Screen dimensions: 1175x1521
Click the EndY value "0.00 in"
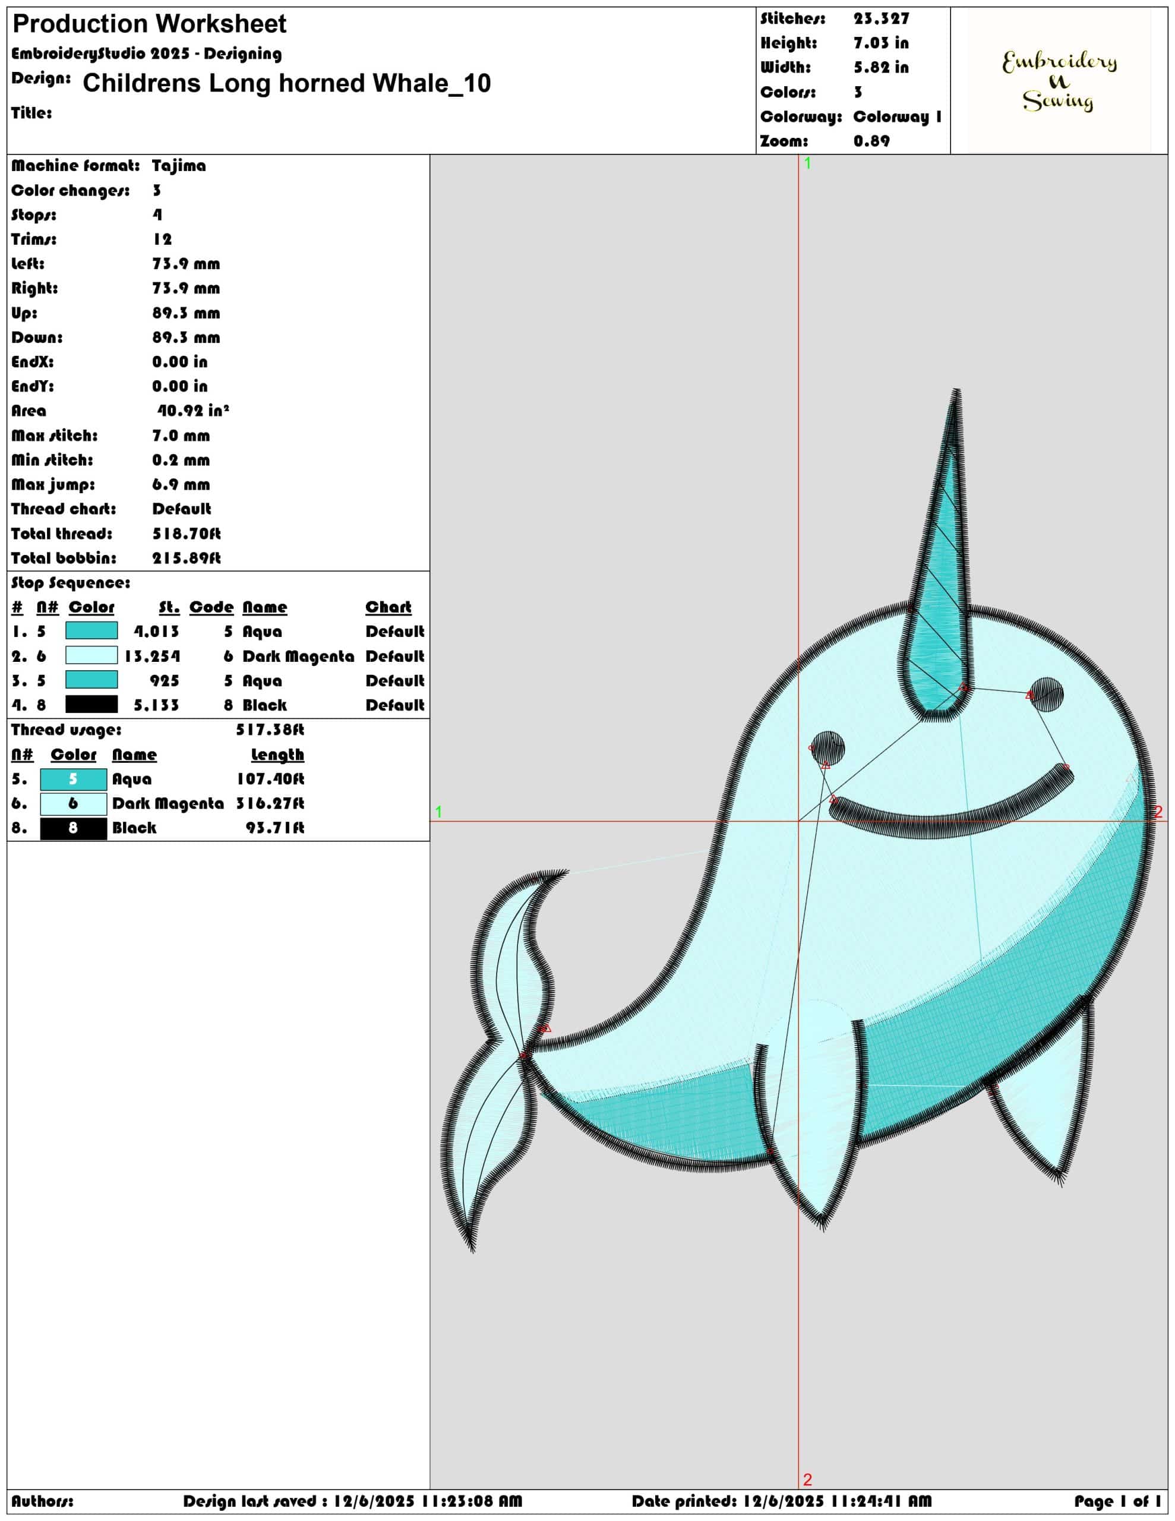click(x=180, y=387)
